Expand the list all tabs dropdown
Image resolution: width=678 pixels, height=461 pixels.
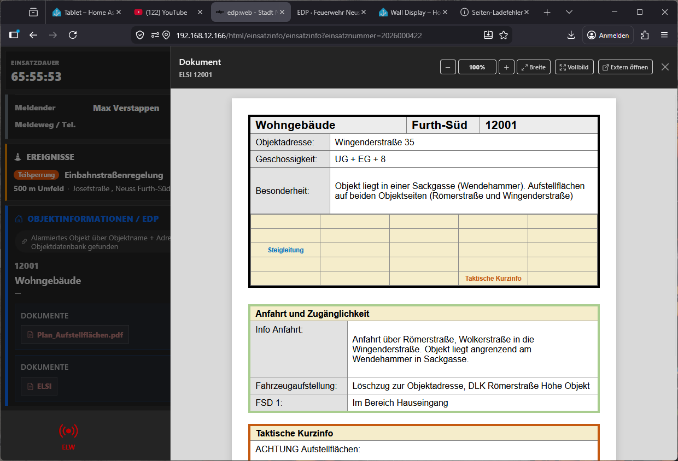569,12
